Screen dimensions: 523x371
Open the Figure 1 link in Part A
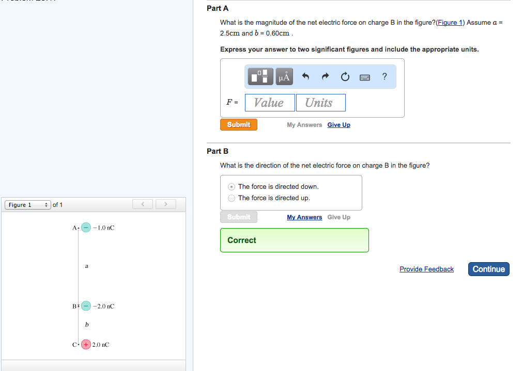[450, 23]
